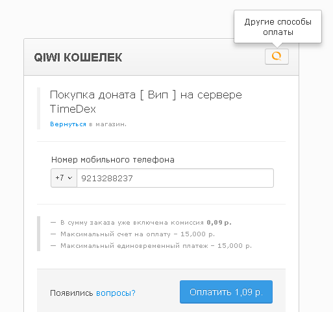Click the QIWI КОШЕЛЕК header title

78,58
